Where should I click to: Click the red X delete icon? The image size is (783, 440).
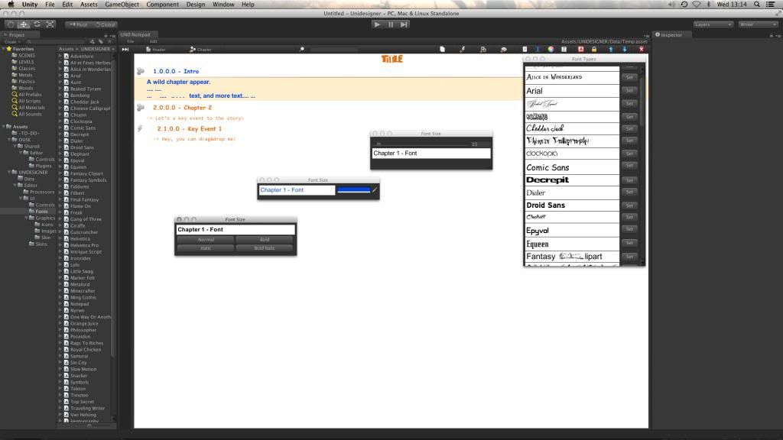(641, 50)
